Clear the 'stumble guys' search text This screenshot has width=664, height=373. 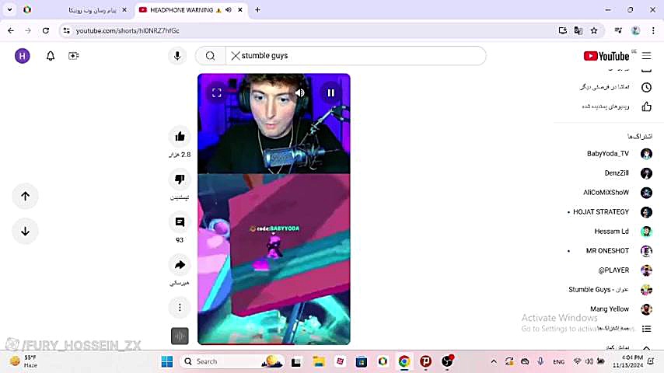[x=236, y=55]
